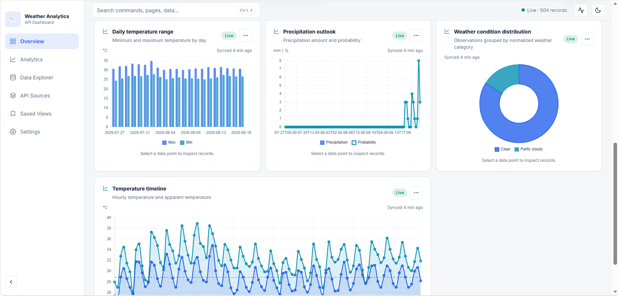This screenshot has height=296, width=619.
Task: Open Daily temperature range options menu
Action: coord(246,36)
